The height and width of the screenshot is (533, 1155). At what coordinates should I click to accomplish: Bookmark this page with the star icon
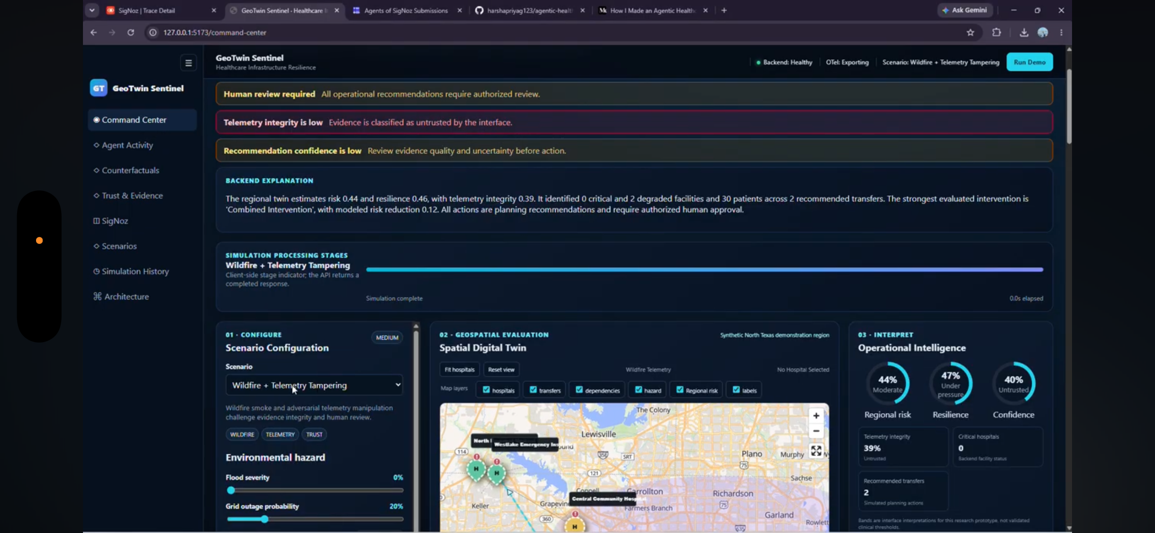tap(971, 32)
